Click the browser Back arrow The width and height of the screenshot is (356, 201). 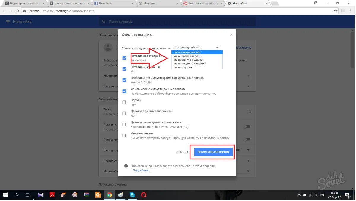4,11
